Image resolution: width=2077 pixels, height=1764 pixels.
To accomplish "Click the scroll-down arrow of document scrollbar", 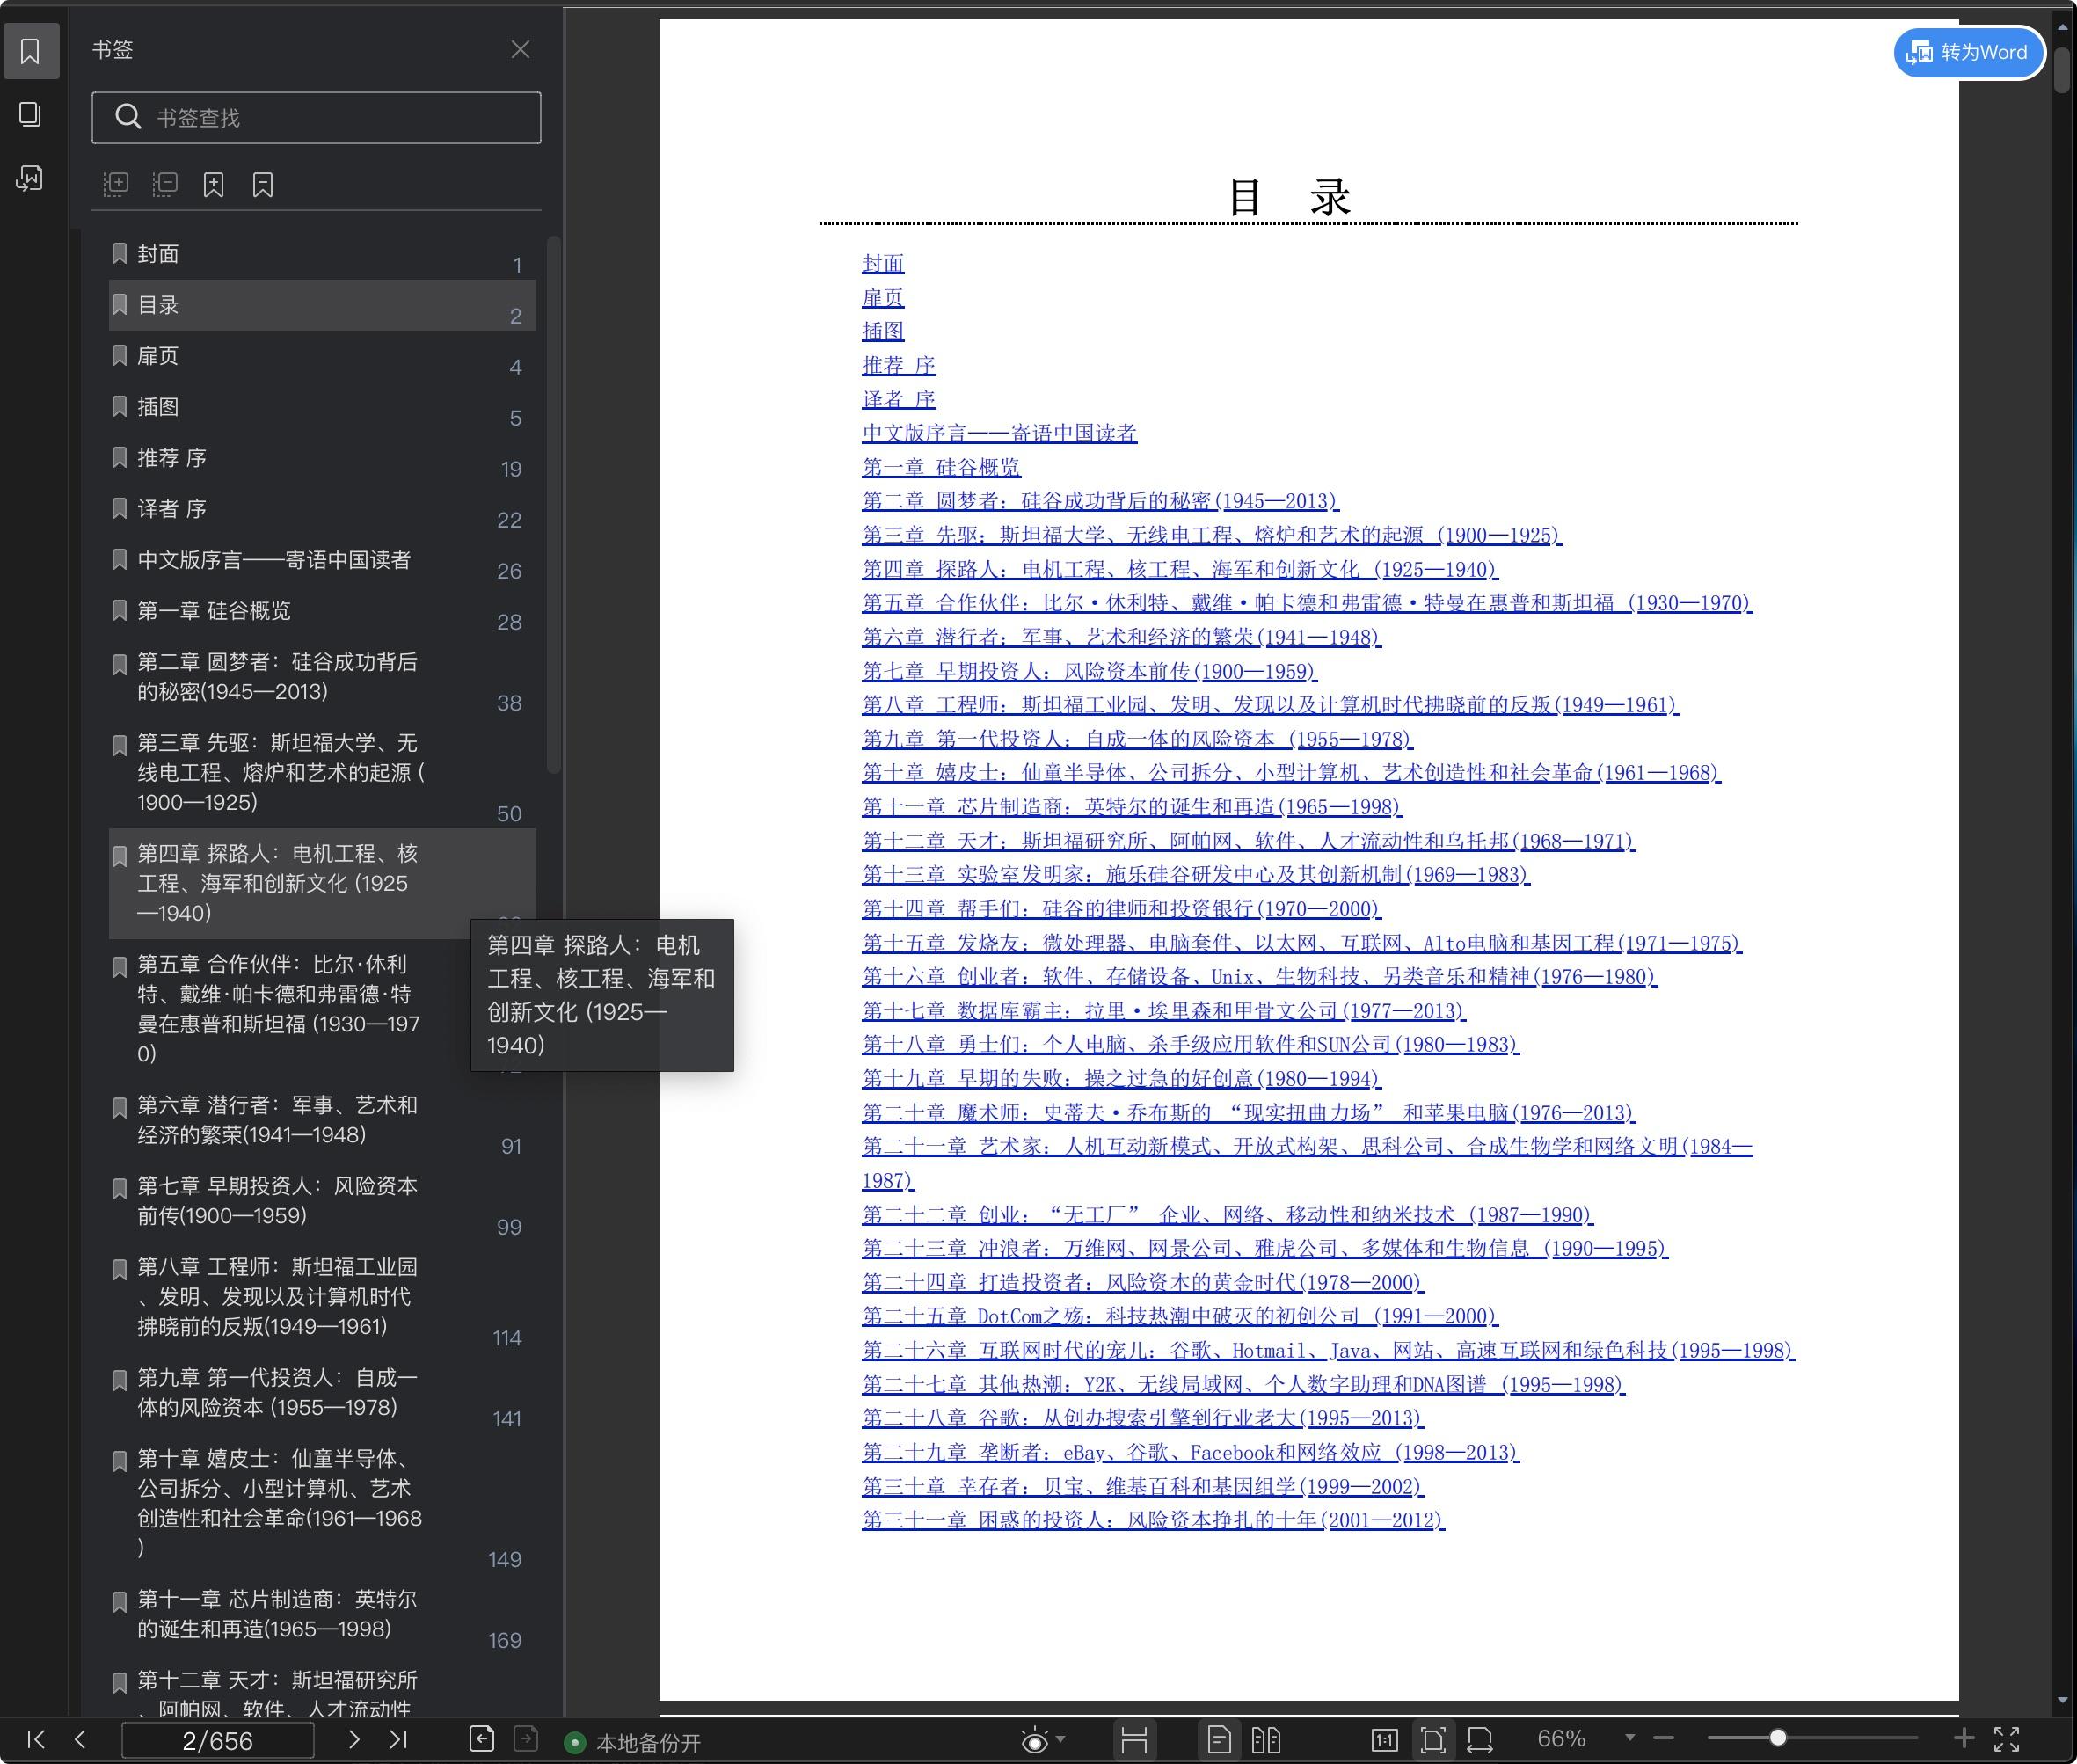I will pyautogui.click(x=2062, y=1700).
